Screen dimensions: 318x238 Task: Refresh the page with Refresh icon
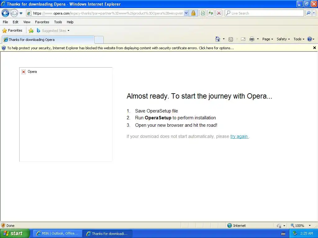click(211, 13)
